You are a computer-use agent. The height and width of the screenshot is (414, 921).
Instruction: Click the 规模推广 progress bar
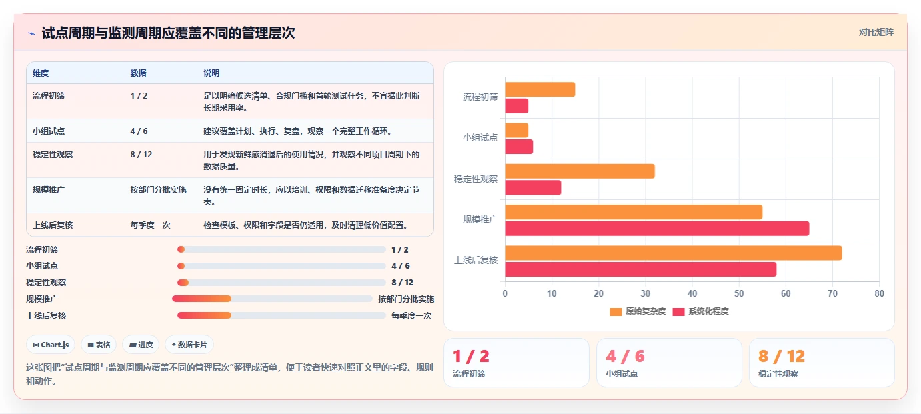pyautogui.click(x=272, y=299)
